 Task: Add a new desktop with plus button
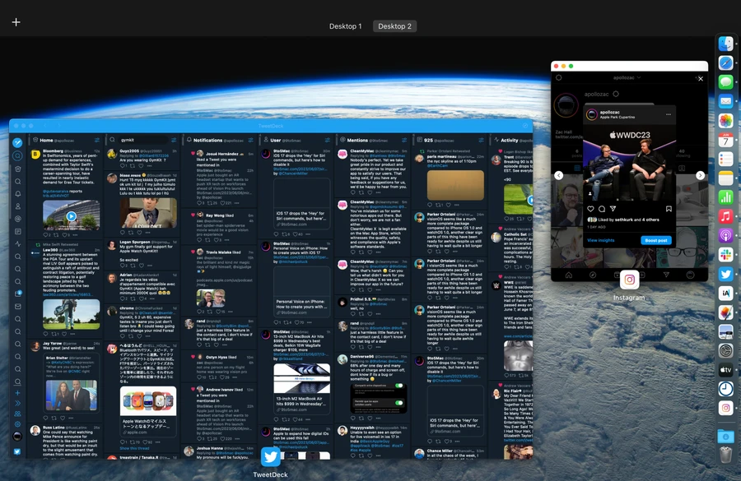point(16,22)
